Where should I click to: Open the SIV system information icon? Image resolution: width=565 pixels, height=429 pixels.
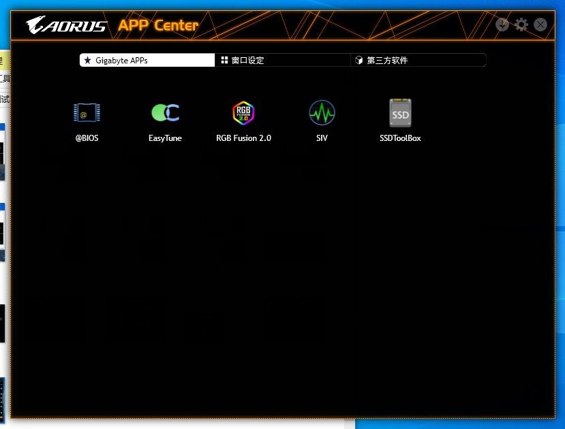(321, 112)
